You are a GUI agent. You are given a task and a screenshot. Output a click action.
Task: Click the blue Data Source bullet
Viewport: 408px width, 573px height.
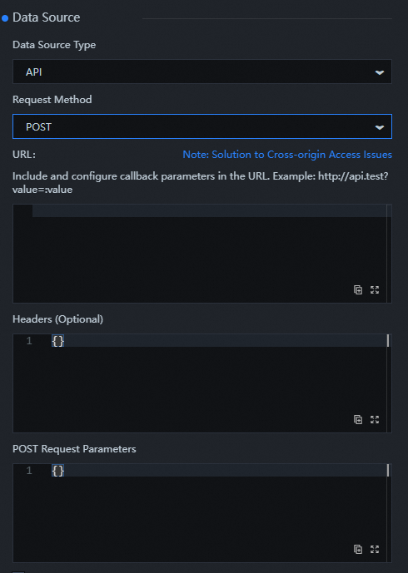[x=5, y=18]
